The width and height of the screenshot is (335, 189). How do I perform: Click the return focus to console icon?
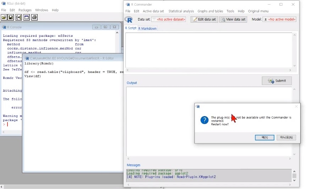tap(27, 17)
